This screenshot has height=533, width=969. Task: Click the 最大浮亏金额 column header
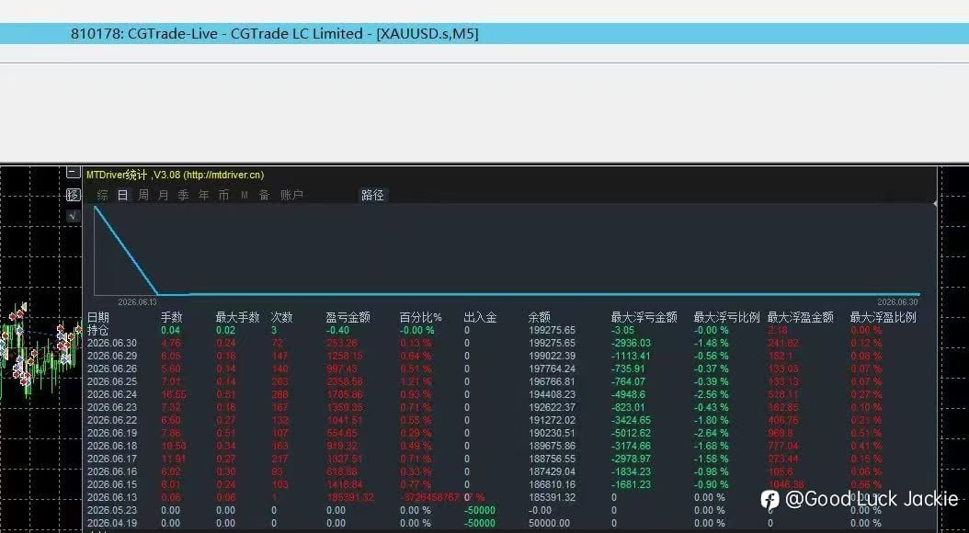click(644, 317)
